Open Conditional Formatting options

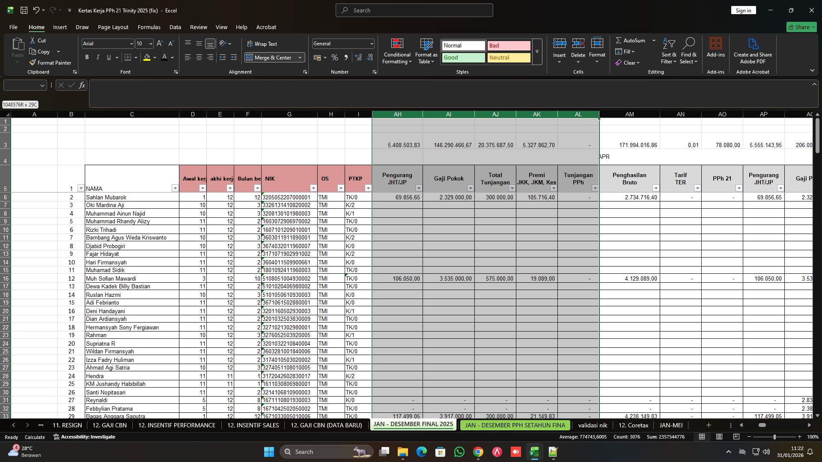pos(397,51)
